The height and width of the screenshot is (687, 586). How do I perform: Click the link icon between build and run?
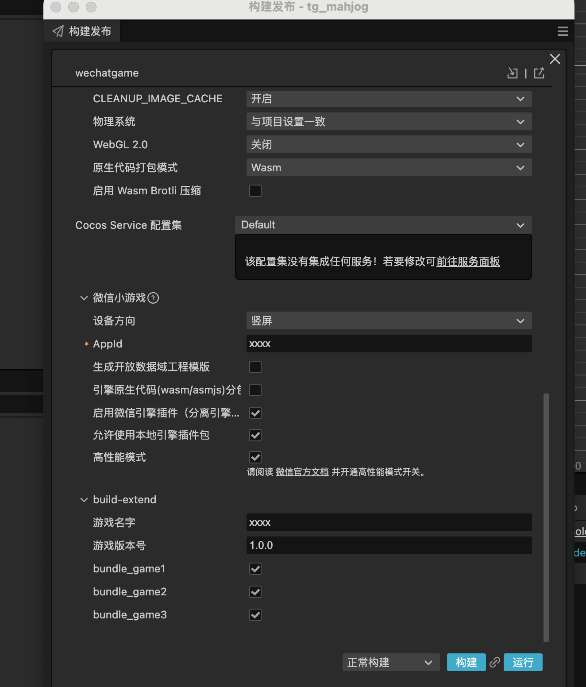coord(495,662)
